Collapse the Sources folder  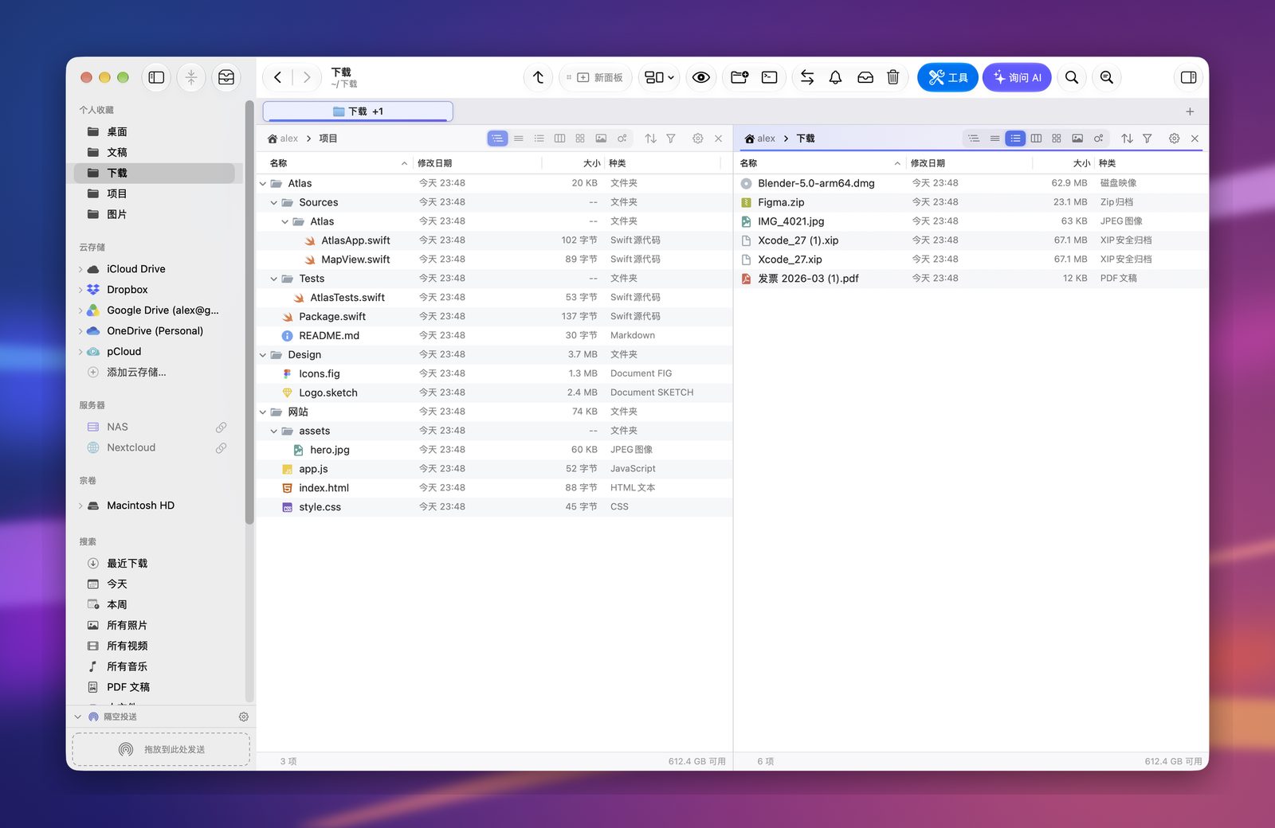point(274,203)
